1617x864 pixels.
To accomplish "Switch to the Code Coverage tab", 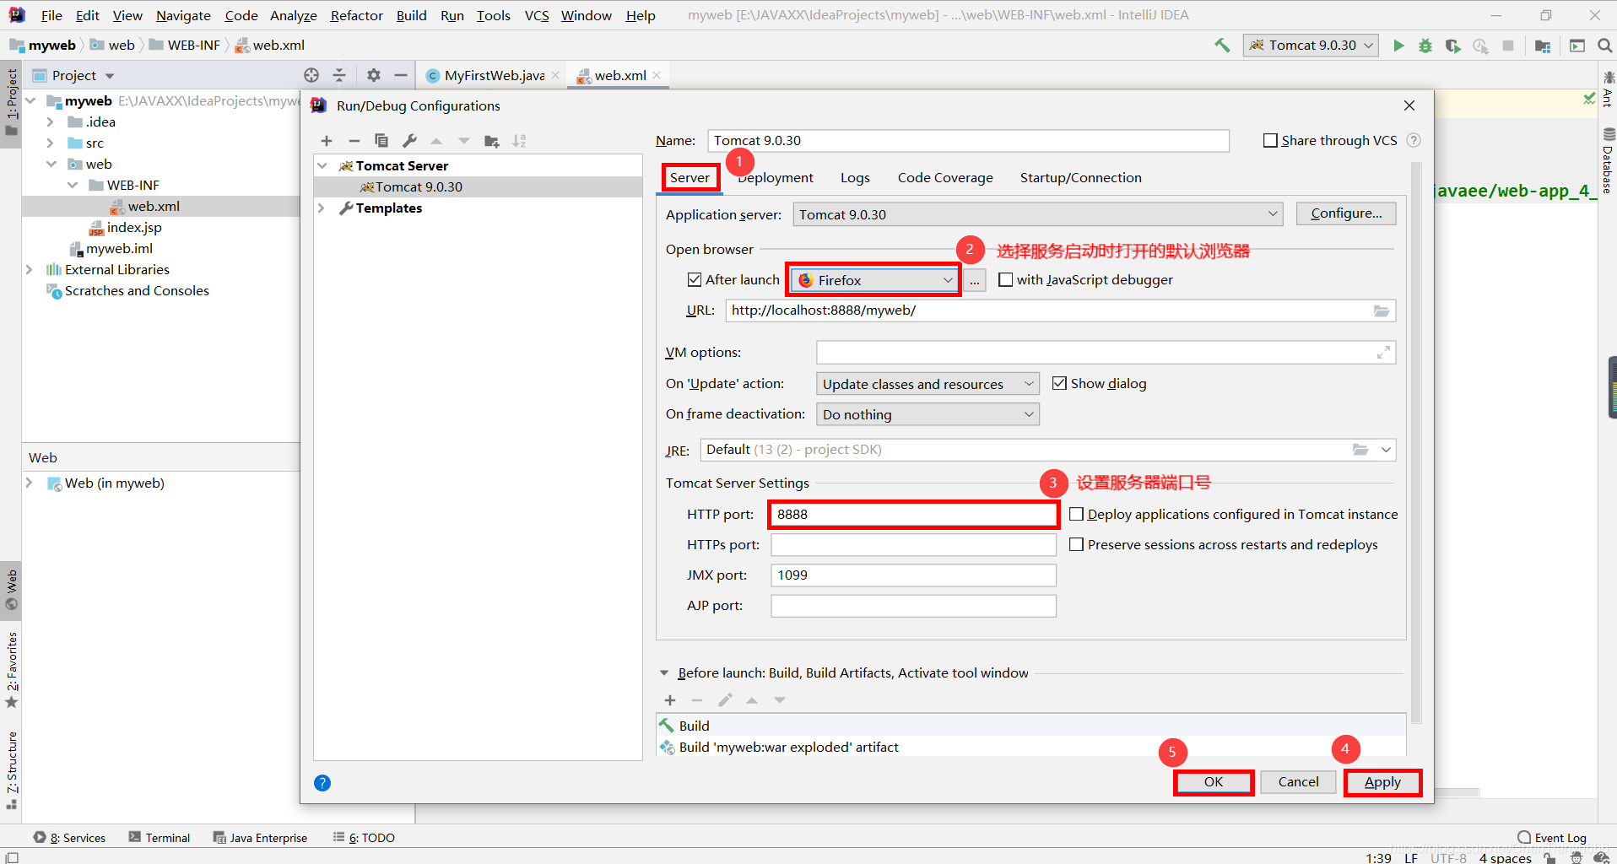I will coord(945,177).
